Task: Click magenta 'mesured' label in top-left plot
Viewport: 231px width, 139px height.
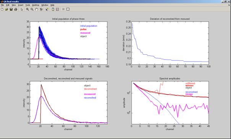Action: click(x=85, y=33)
